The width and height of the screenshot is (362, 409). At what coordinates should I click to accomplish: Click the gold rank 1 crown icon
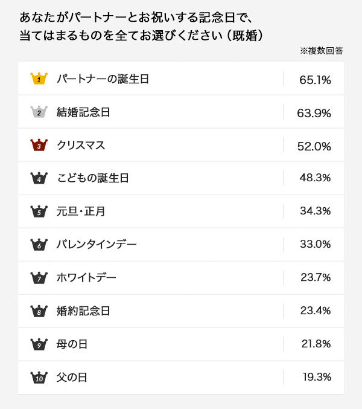click(39, 79)
